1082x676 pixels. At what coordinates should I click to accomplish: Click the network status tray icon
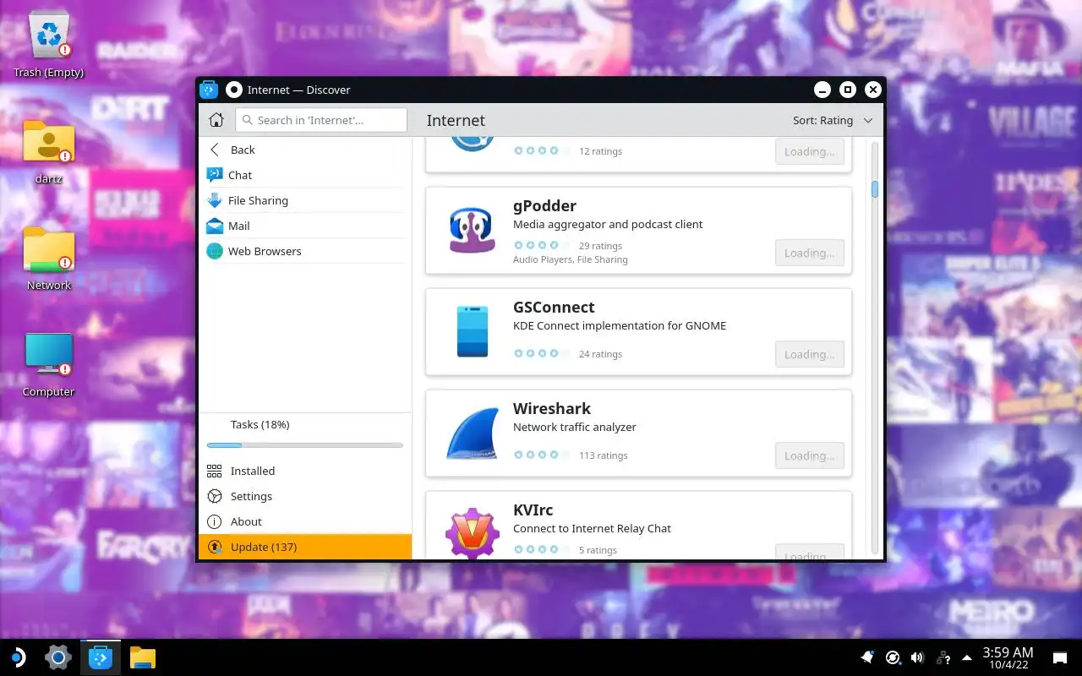tap(943, 657)
